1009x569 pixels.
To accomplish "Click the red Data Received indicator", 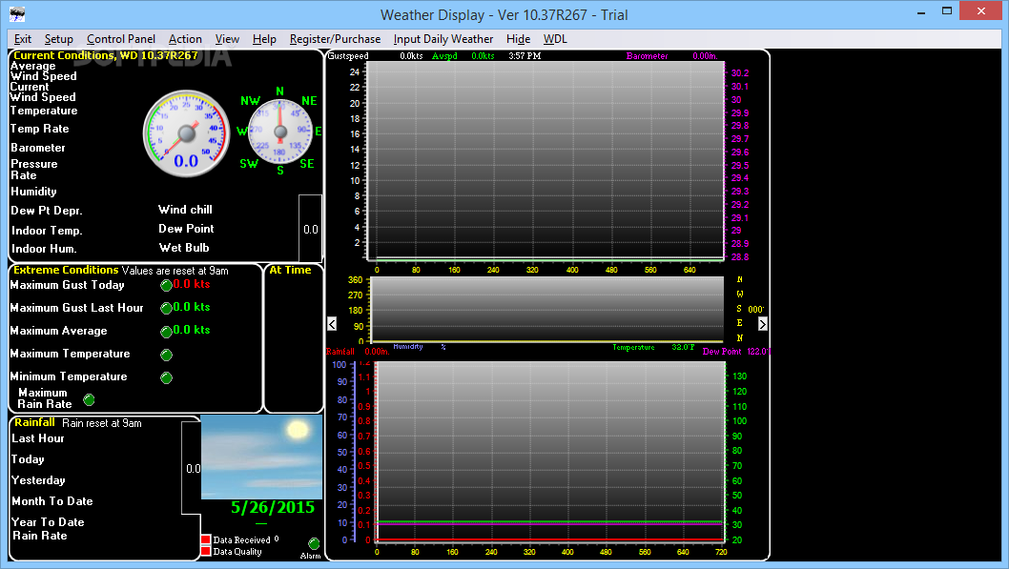I will [x=206, y=540].
